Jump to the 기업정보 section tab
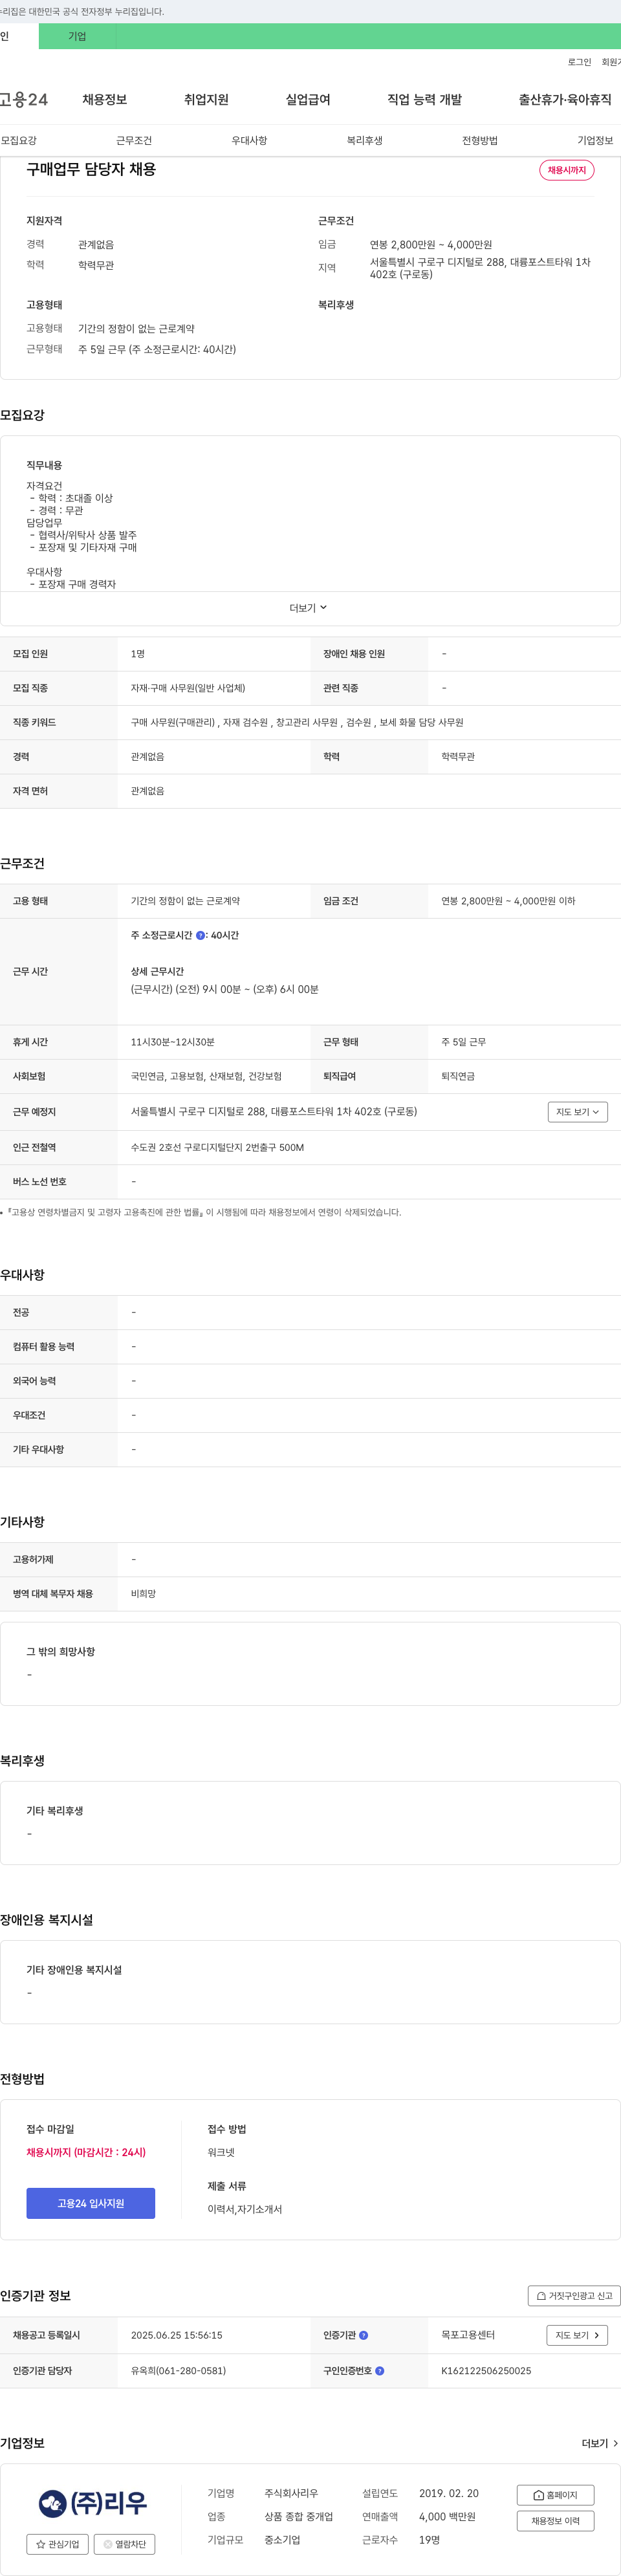The image size is (621, 2576). [595, 140]
